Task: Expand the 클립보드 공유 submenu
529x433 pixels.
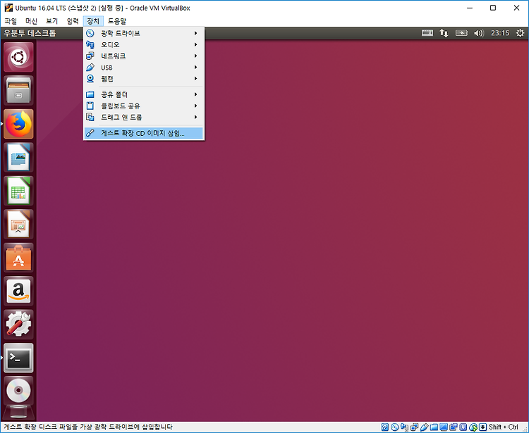Action: [x=144, y=106]
